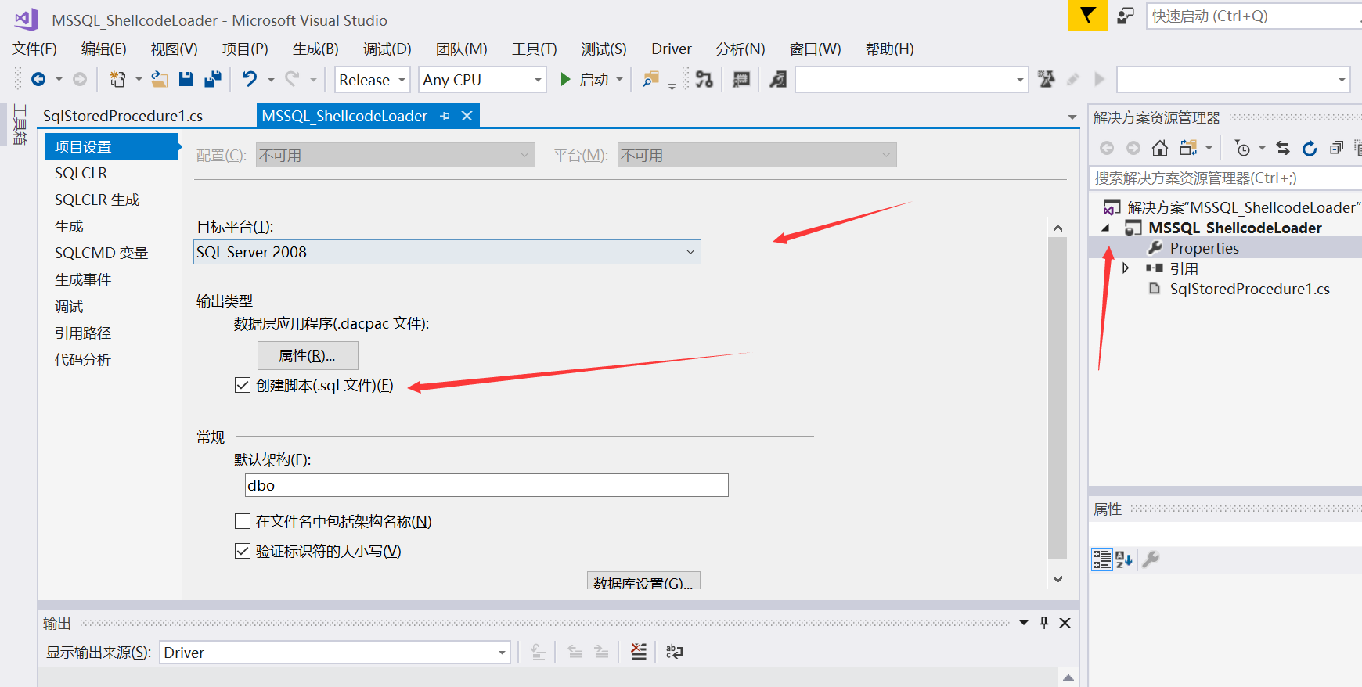Click the New Project icon
The height and width of the screenshot is (687, 1362).
pyautogui.click(x=117, y=79)
